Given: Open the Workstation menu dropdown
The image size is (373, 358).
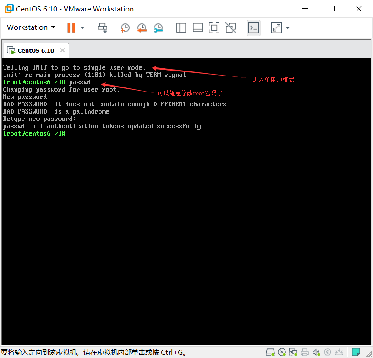Looking at the screenshot, I should tap(31, 27).
